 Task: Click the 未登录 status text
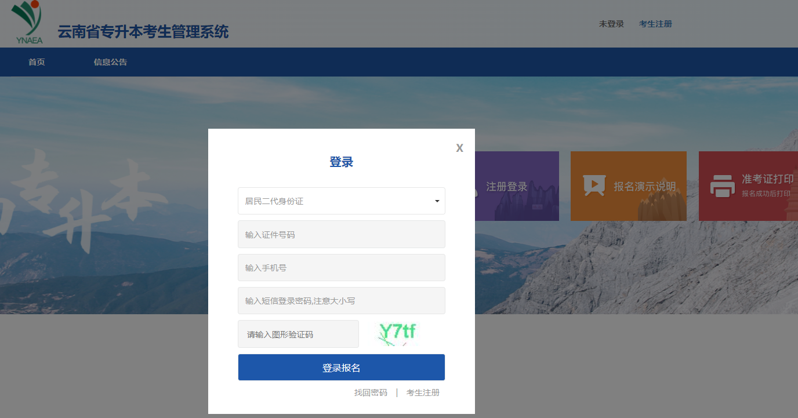611,24
